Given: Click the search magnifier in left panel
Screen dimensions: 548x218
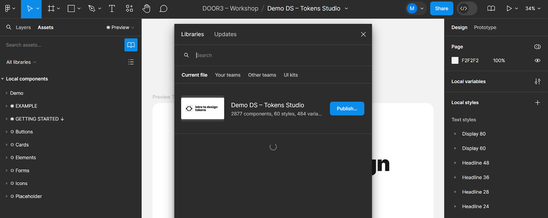Looking at the screenshot, I should [x=9, y=27].
